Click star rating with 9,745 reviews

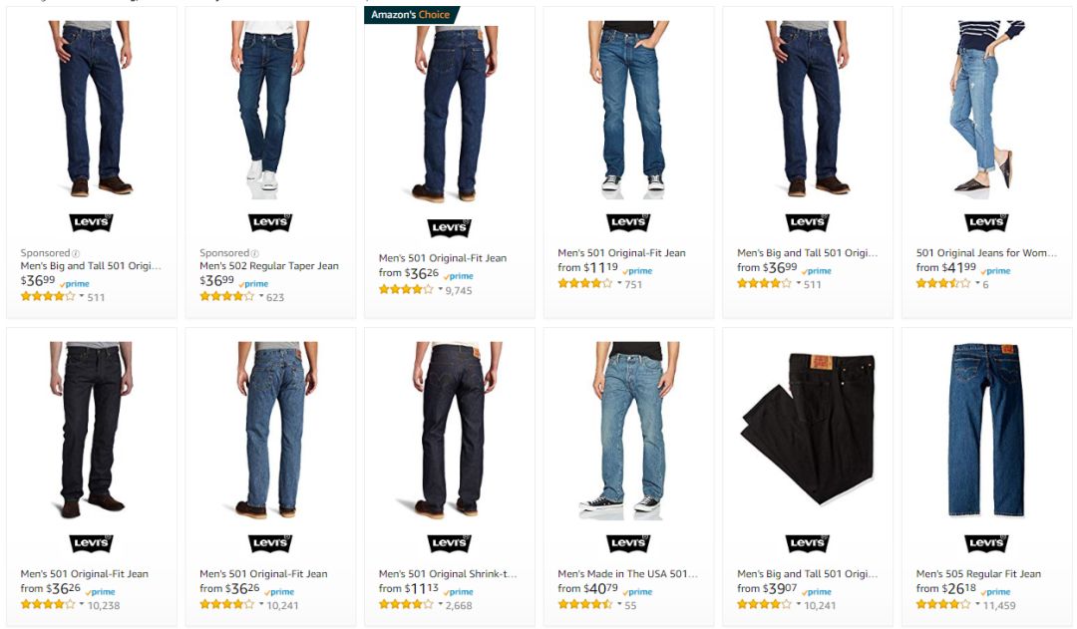point(407,290)
